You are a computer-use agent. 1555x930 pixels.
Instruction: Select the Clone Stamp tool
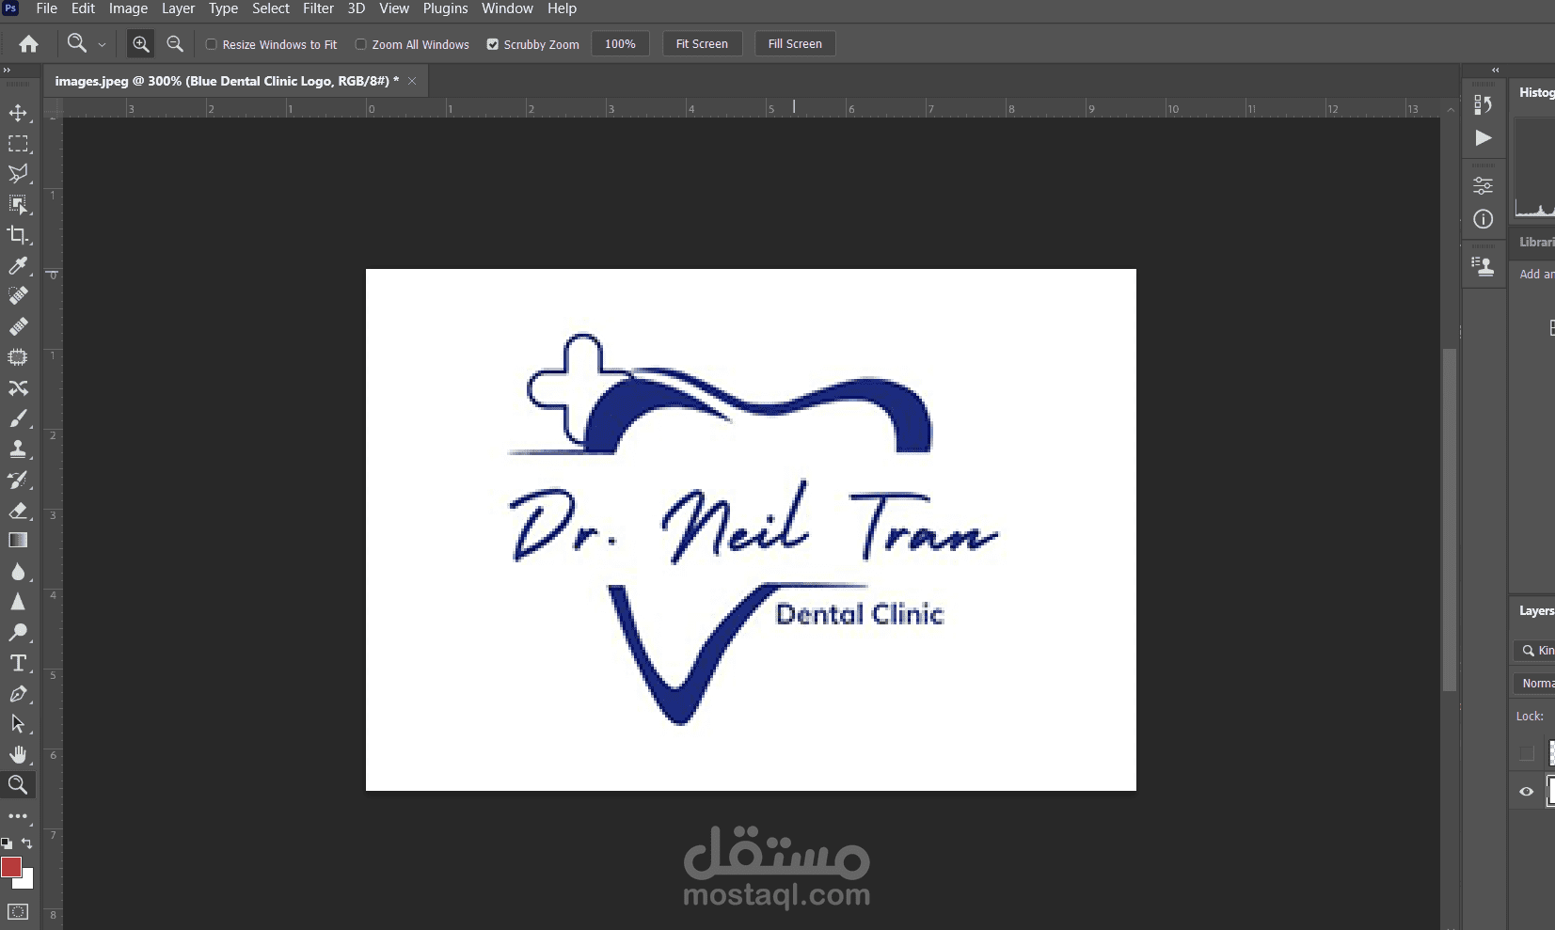pyautogui.click(x=18, y=449)
